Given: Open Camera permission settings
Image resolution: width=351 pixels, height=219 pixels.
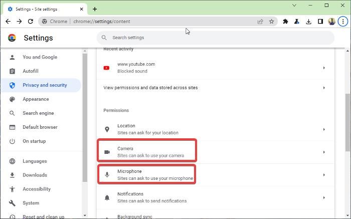Looking at the screenshot, I should (x=216, y=152).
